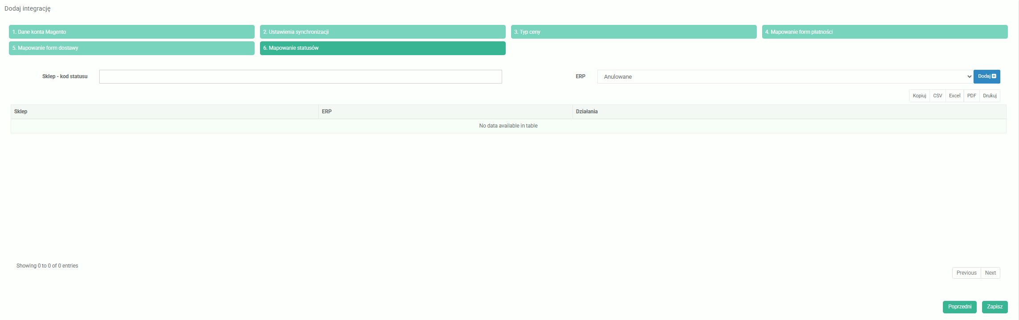Viewport: 1019px width, 320px height.
Task: Go to Previous table page
Action: [x=966, y=273]
